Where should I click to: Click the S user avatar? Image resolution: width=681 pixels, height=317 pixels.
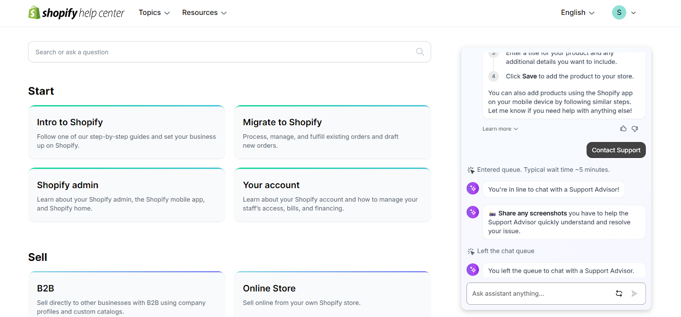tap(619, 12)
